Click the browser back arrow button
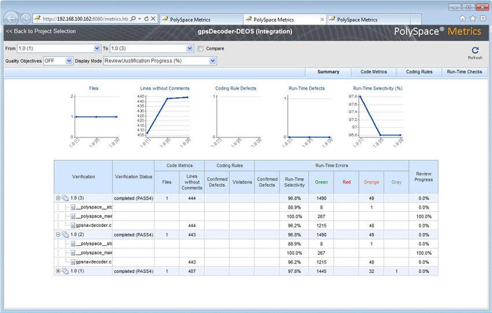This screenshot has width=492, height=313. click(x=10, y=19)
